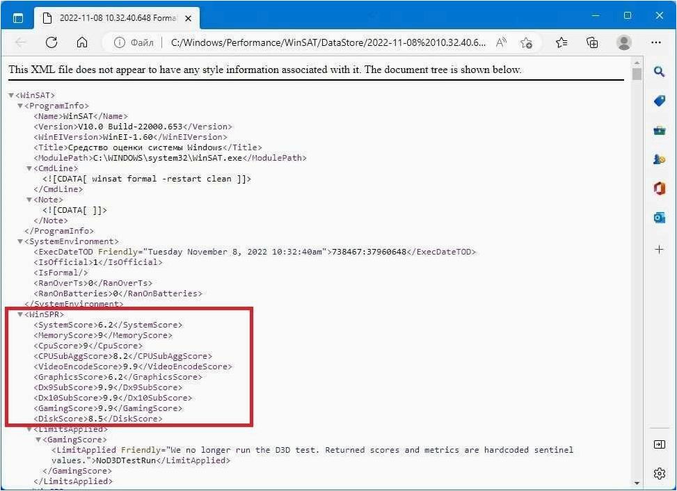This screenshot has width=677, height=491.
Task: Click the Version V10.0 Build-22000.653 line
Action: [133, 127]
